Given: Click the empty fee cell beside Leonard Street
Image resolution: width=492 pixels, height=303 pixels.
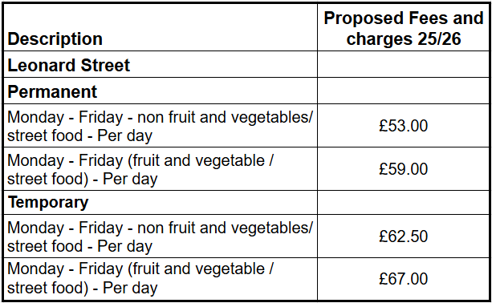Looking at the screenshot, I should pyautogui.click(x=403, y=64).
